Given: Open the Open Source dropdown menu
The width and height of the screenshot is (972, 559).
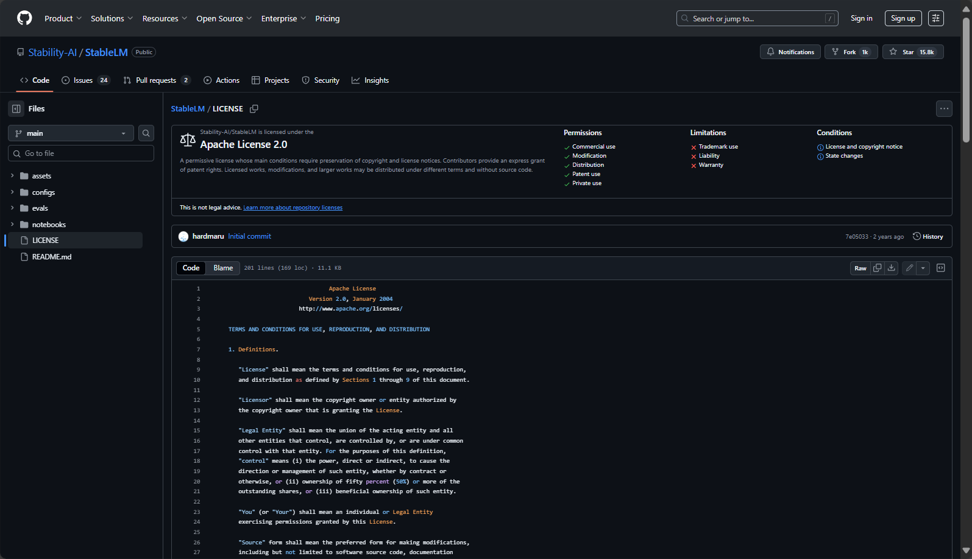Looking at the screenshot, I should coord(224,18).
